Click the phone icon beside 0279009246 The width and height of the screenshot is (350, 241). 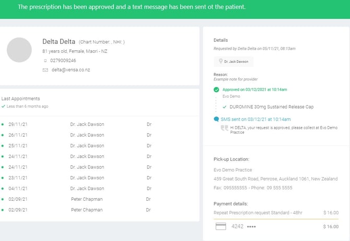[45, 61]
